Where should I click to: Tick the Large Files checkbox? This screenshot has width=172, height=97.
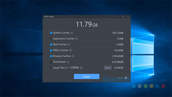tap(51, 68)
